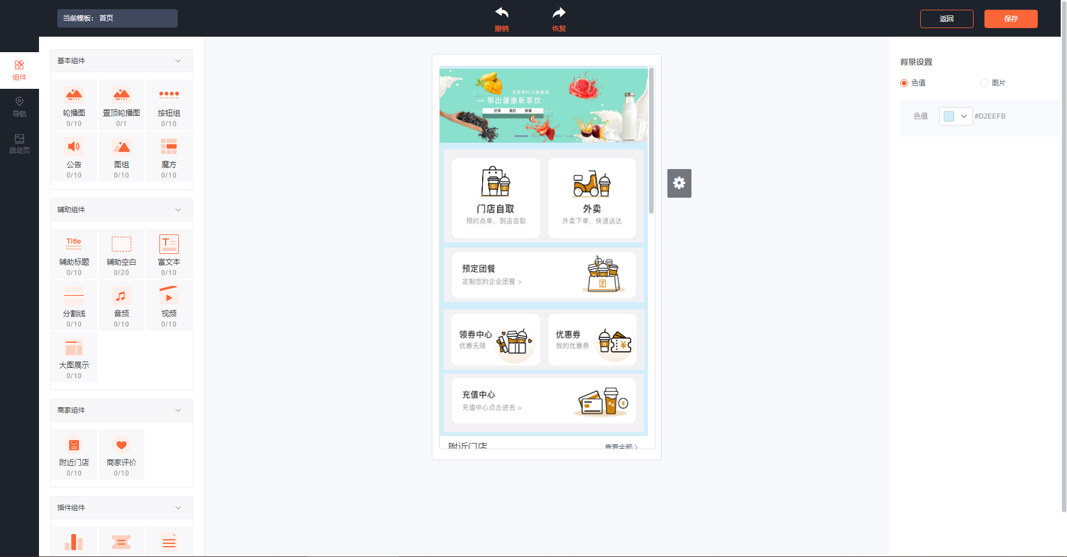Collapse the 基本组件 section

click(178, 60)
